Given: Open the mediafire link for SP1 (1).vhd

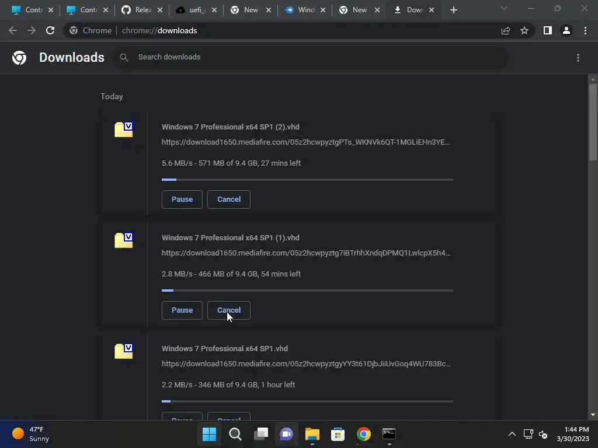Looking at the screenshot, I should (x=306, y=253).
